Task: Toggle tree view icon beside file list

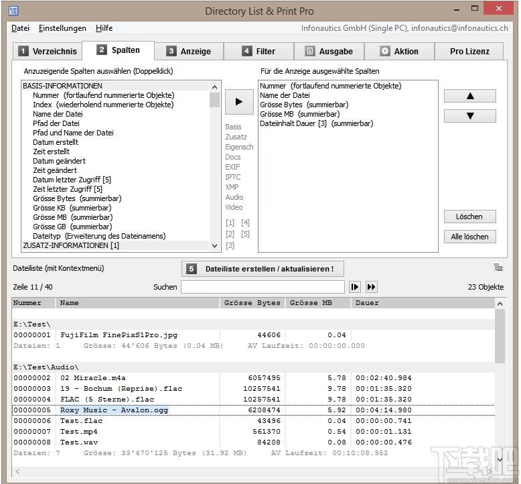Action: point(498,267)
